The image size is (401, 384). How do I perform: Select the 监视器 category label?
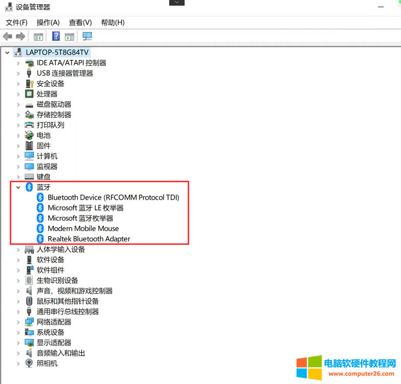point(47,166)
